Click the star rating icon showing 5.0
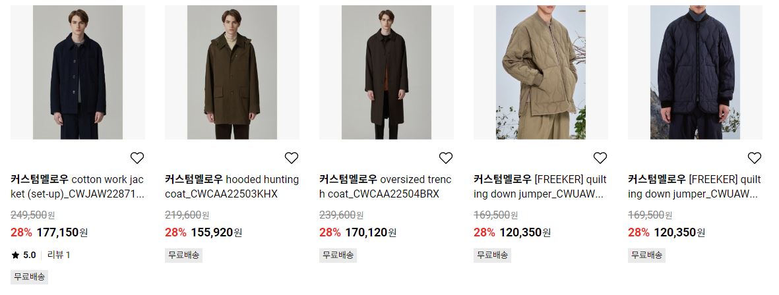779x295 pixels. pyautogui.click(x=15, y=255)
